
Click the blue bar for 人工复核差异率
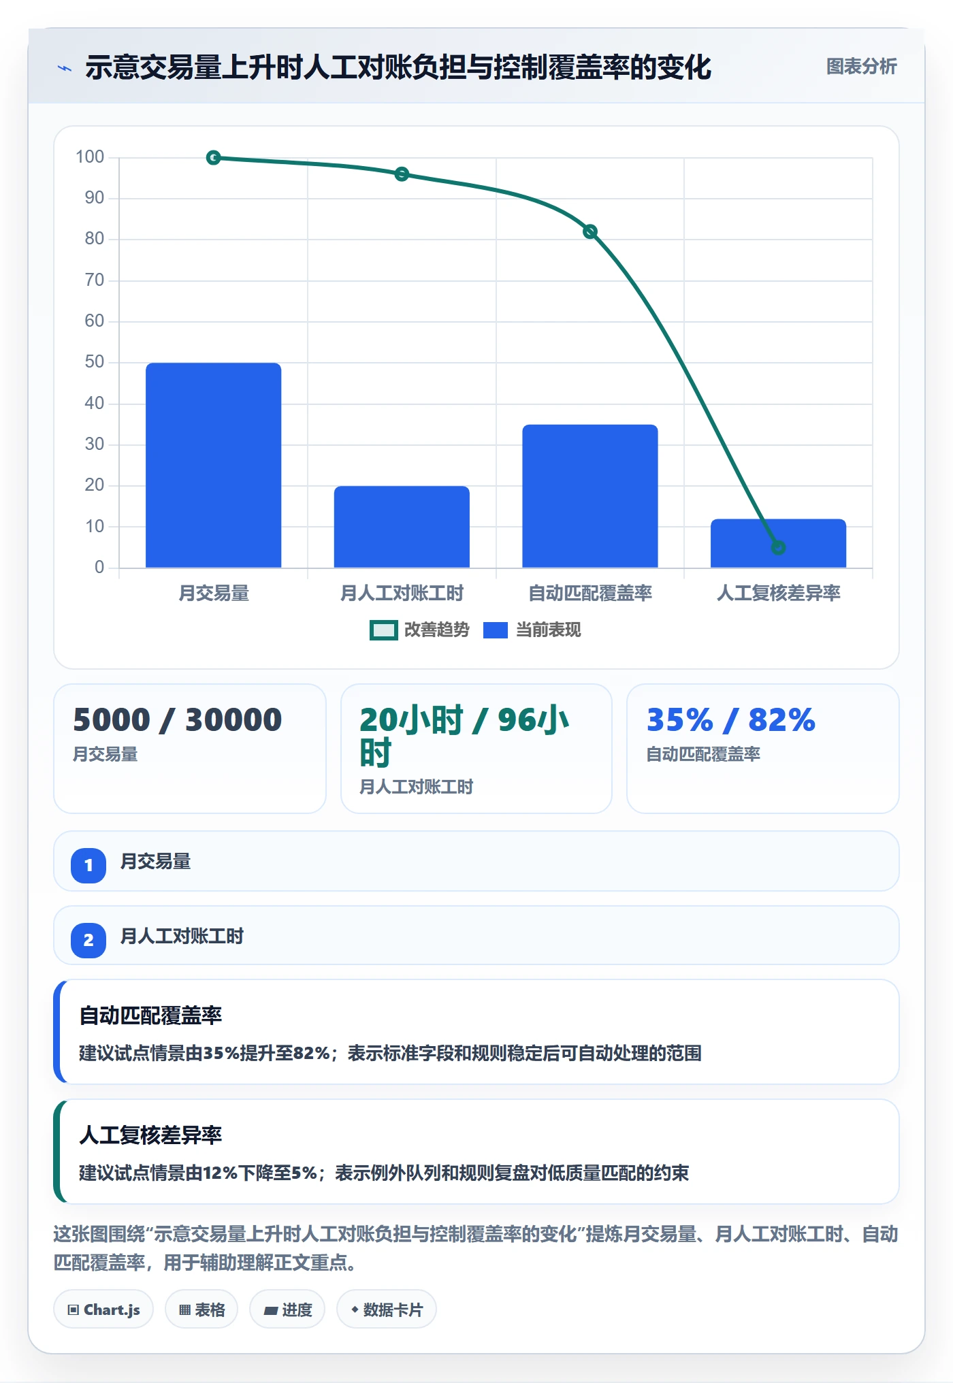[x=778, y=543]
